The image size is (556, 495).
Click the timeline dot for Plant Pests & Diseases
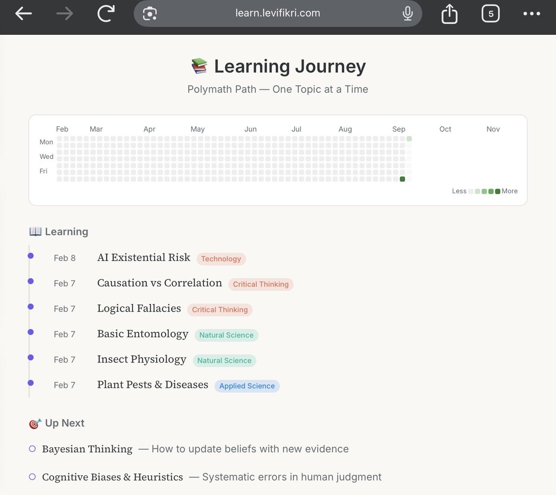tap(31, 383)
